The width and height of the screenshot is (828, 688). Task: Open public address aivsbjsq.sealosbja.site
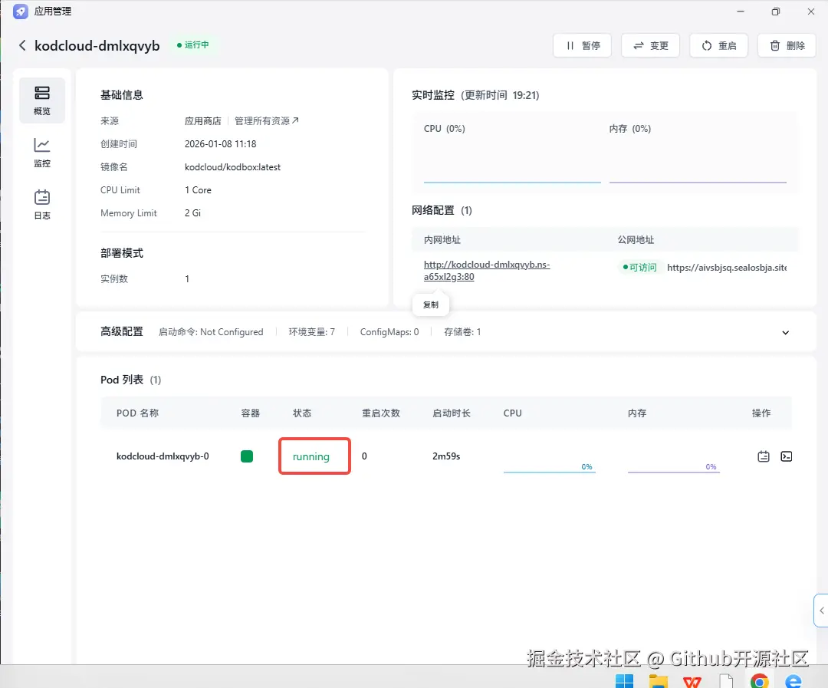coord(727,268)
